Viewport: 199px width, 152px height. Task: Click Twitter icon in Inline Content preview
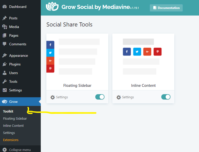click(137, 52)
